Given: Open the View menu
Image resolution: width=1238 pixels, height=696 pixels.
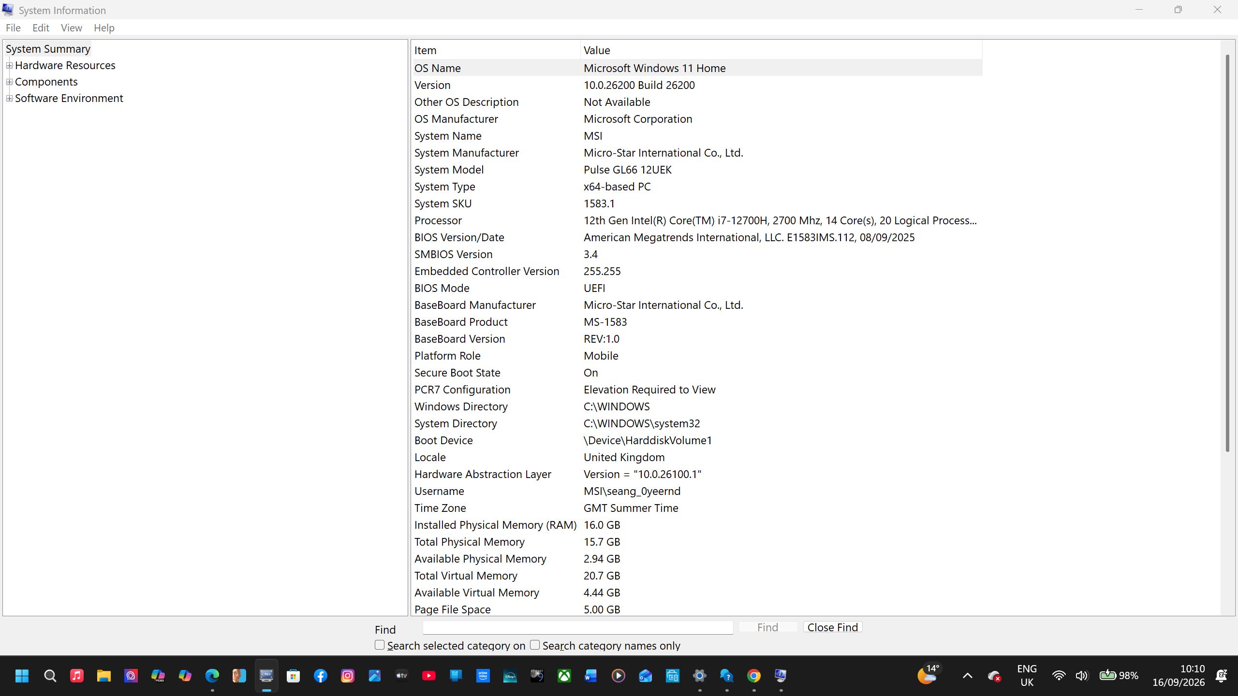Looking at the screenshot, I should click(71, 28).
